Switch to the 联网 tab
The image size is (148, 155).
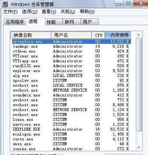click(x=72, y=22)
